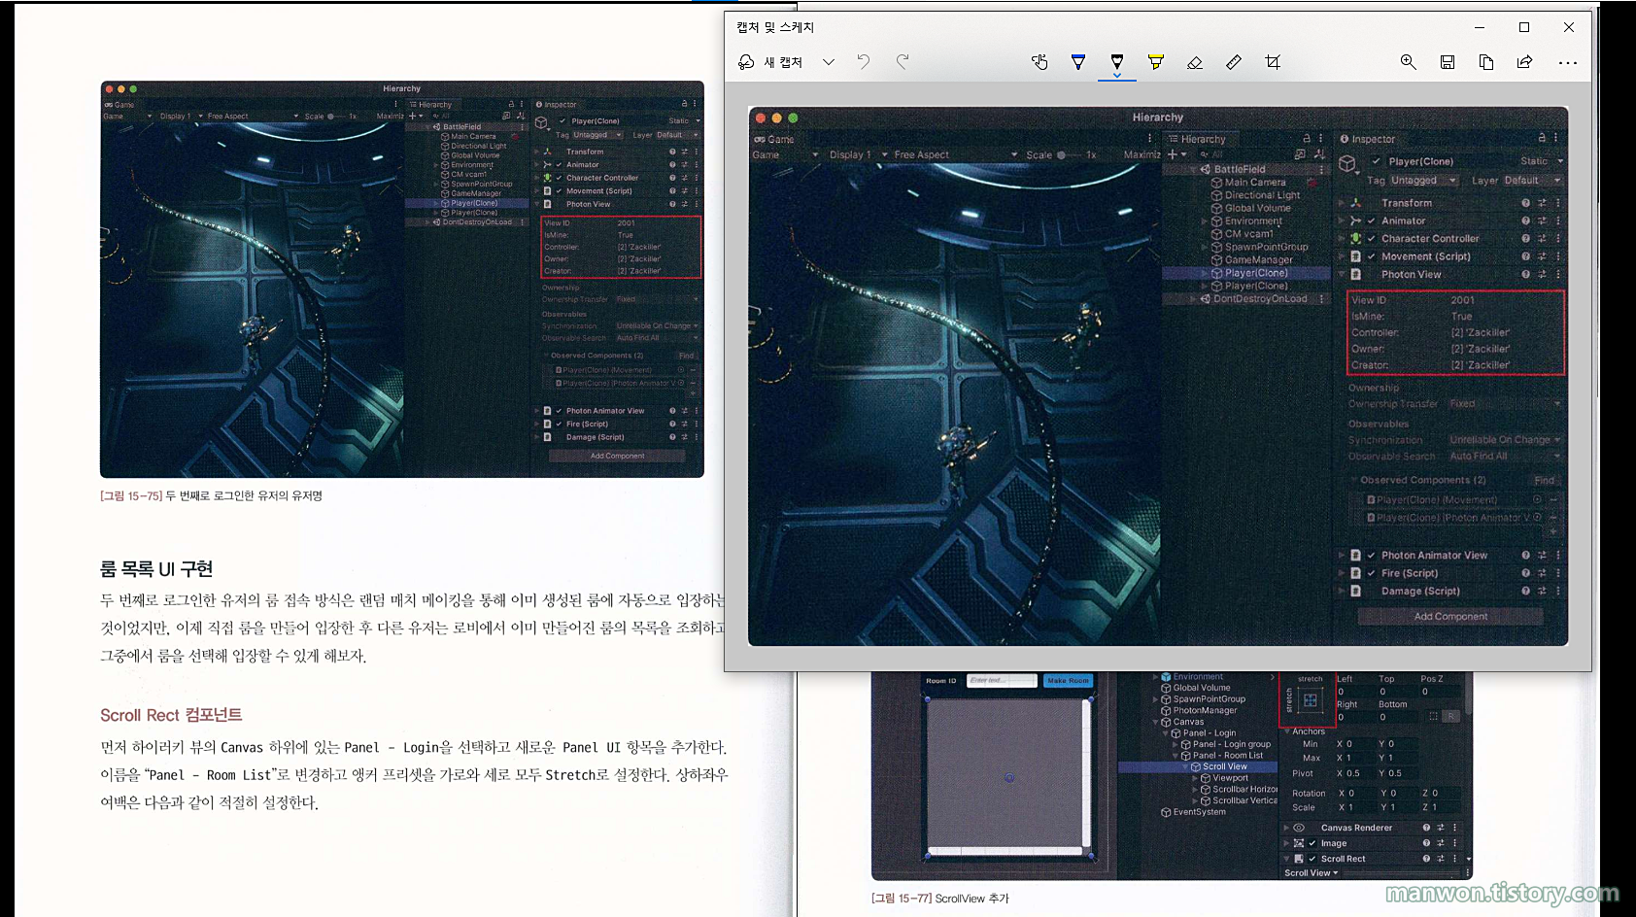Click the Figure 15-75 image on book page
The image size is (1636, 917).
[402, 279]
